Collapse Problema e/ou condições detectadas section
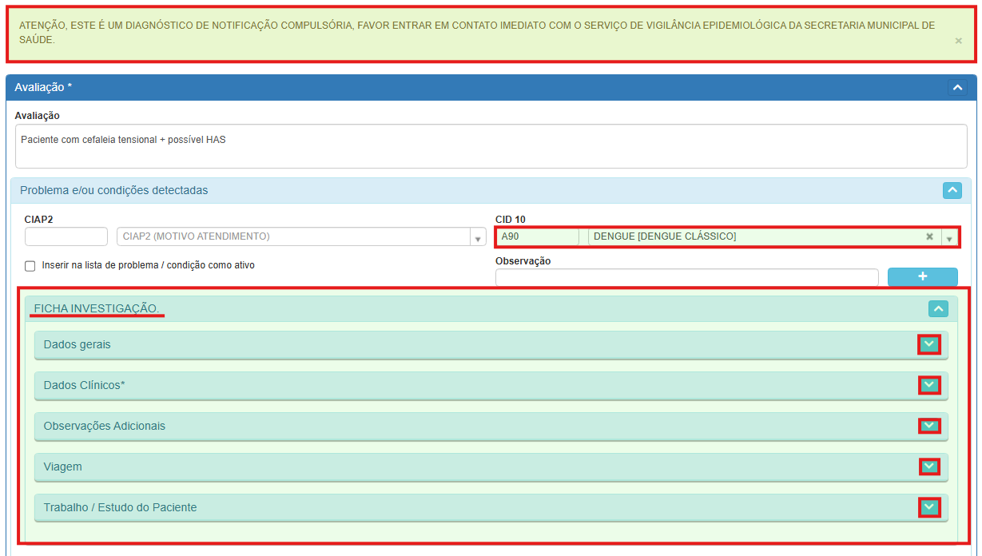 tap(952, 190)
